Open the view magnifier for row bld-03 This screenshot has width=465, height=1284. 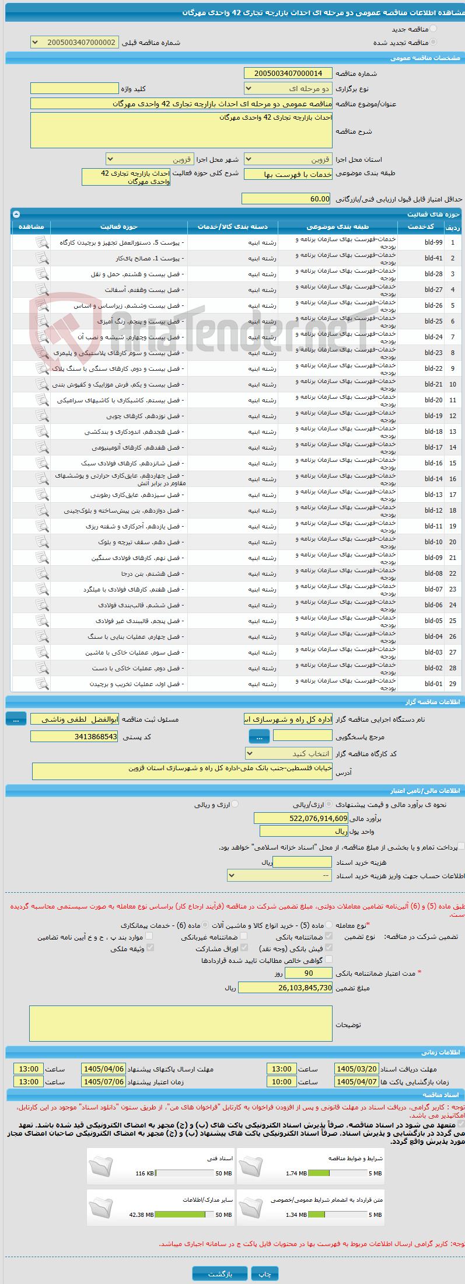click(42, 652)
